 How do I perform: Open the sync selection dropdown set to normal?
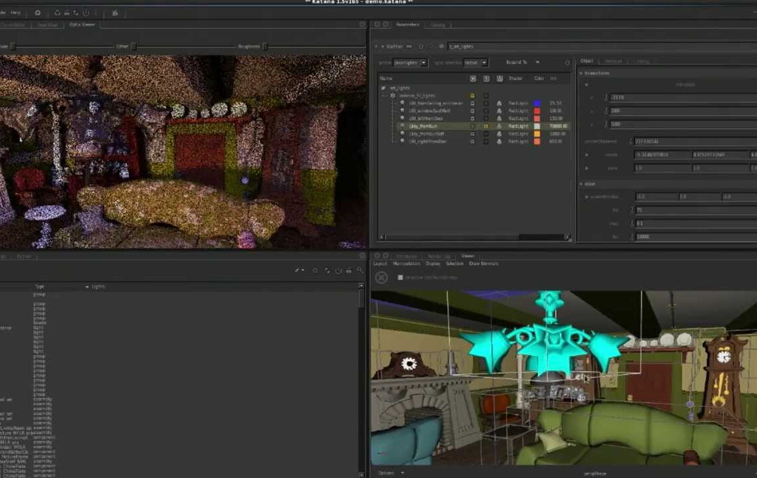pos(475,62)
